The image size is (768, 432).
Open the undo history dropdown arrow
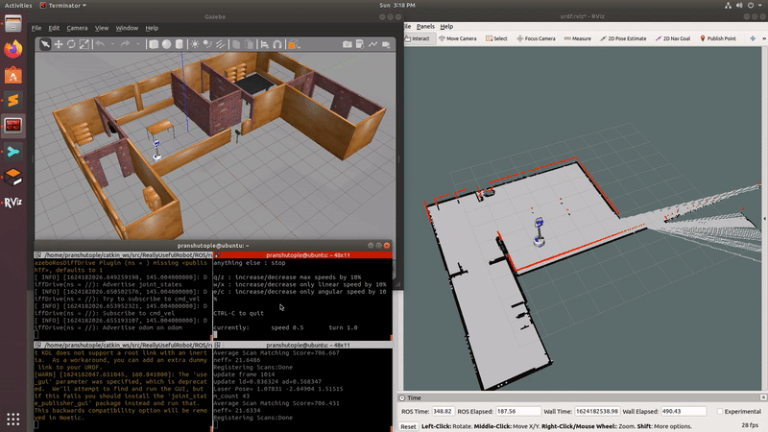112,44
